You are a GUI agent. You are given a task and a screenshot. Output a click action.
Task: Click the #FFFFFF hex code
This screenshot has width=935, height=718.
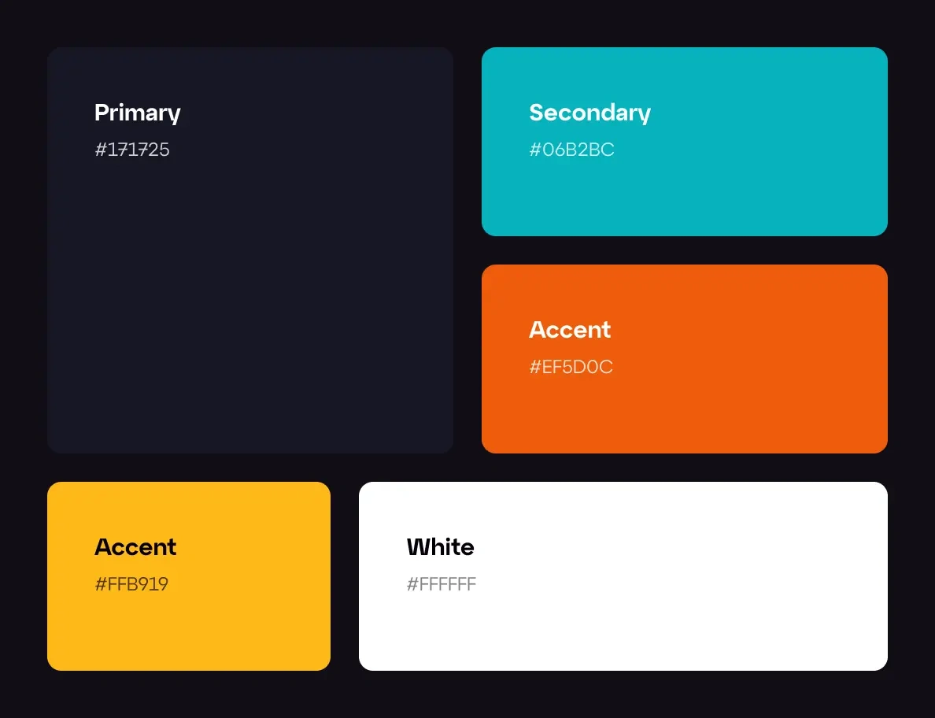click(442, 584)
